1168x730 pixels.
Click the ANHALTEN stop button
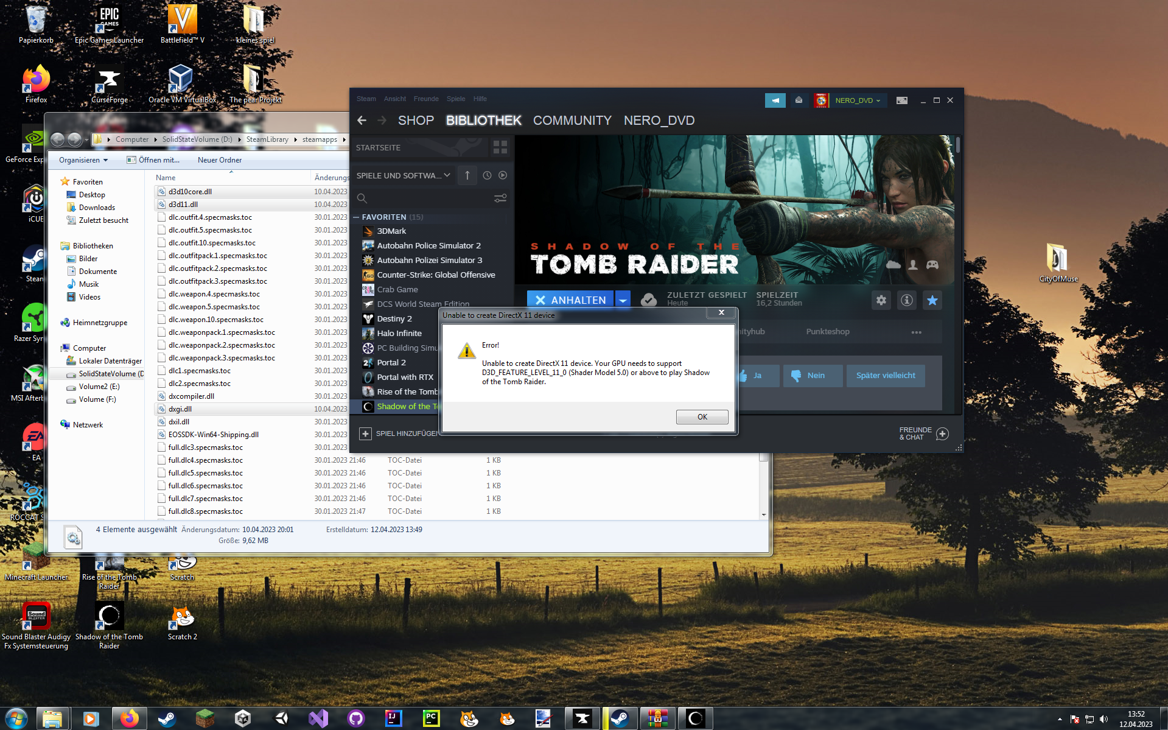click(570, 300)
